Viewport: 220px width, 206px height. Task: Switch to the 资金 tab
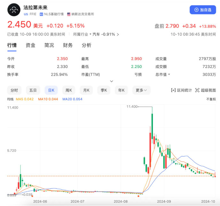click(30, 45)
